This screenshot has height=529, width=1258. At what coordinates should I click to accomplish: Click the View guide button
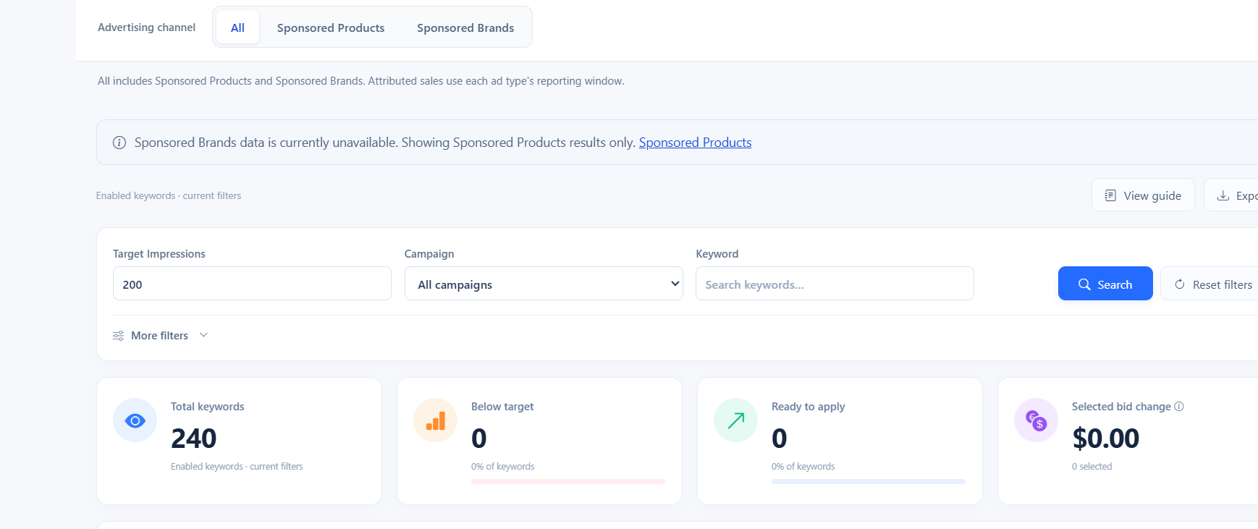(1143, 195)
